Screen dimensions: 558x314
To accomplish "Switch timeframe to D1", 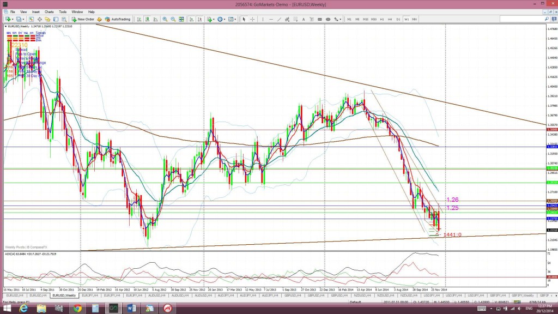I will click(x=398, y=19).
